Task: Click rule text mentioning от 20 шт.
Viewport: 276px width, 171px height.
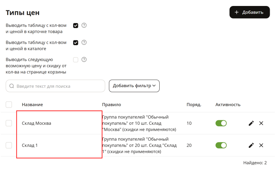Action: point(139,145)
